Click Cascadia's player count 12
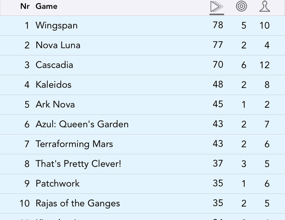Screen dimensions: 285x220 click(264, 65)
